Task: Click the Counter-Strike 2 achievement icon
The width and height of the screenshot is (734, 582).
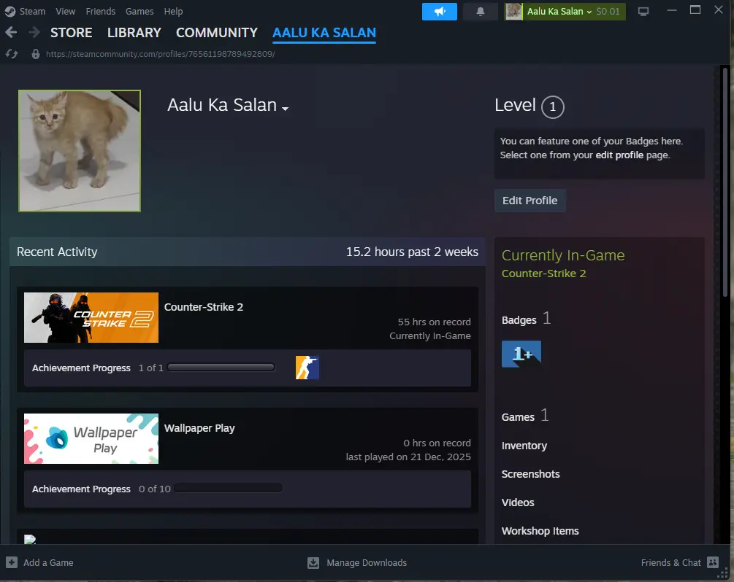Action: (307, 368)
